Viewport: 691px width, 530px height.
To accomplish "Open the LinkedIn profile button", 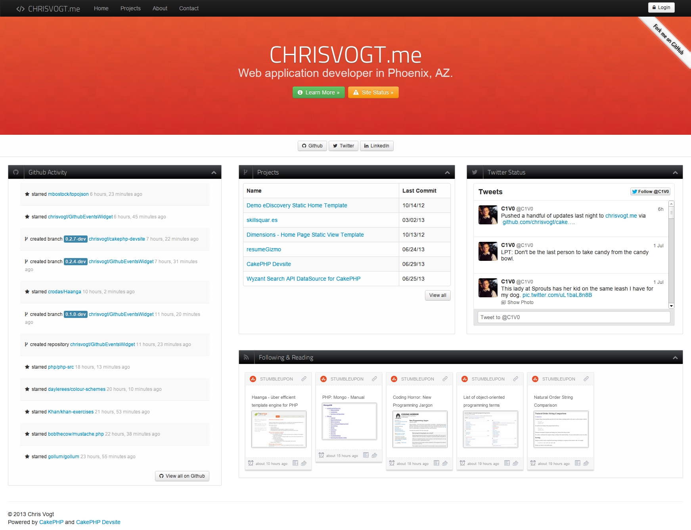I will click(x=377, y=146).
